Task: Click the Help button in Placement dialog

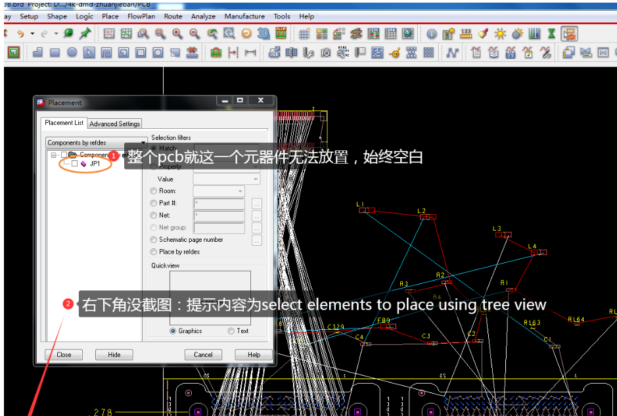Action: click(254, 355)
